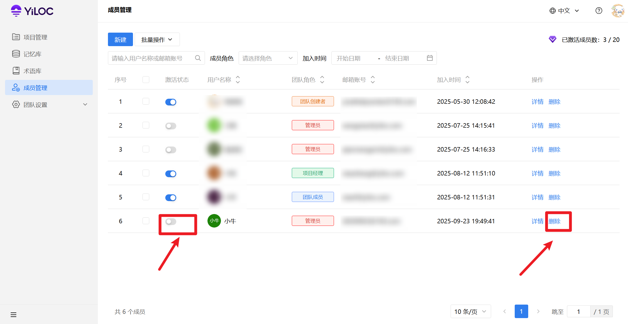Click the search magnifier icon

click(x=198, y=58)
